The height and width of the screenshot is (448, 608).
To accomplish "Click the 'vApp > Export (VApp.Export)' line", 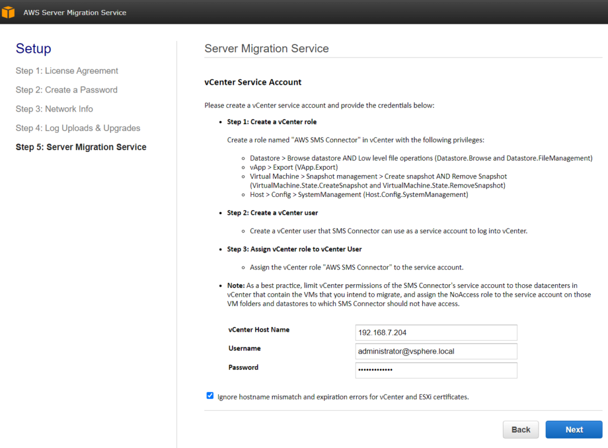I will [x=294, y=167].
